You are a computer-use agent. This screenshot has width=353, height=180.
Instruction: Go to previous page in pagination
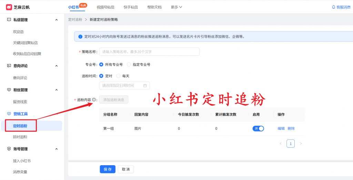[281, 144]
